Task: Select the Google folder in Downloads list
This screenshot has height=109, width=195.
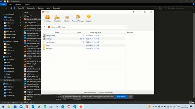Action: pos(29,99)
